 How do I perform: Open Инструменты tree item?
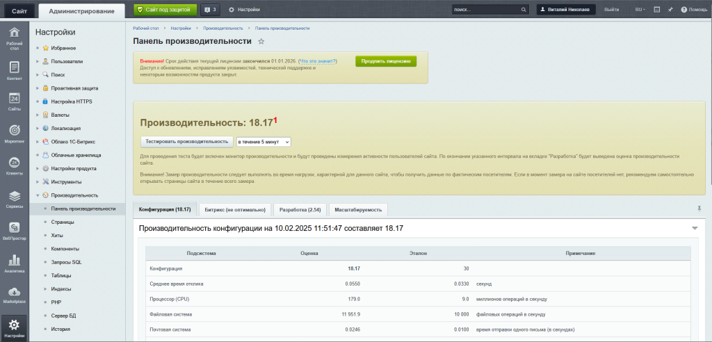pos(66,181)
